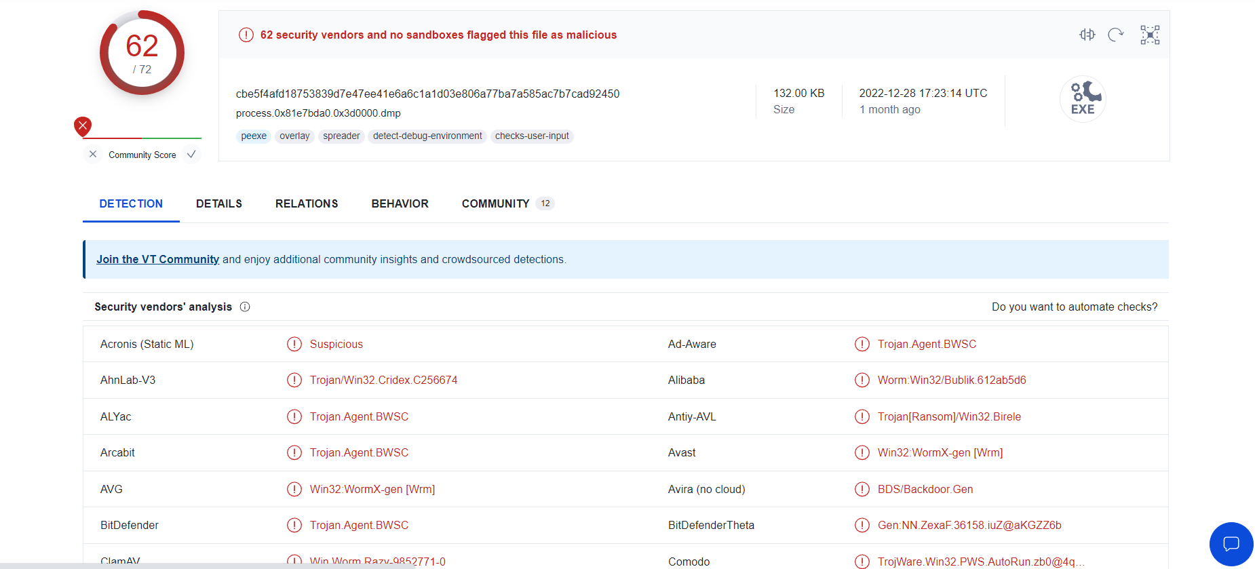The height and width of the screenshot is (569, 1255).
Task: Click alert icon in BitDefenderTheta row
Action: pos(862,525)
